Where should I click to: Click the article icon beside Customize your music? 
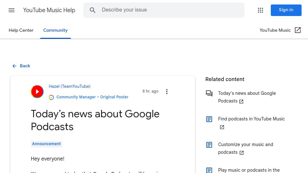coord(209,145)
